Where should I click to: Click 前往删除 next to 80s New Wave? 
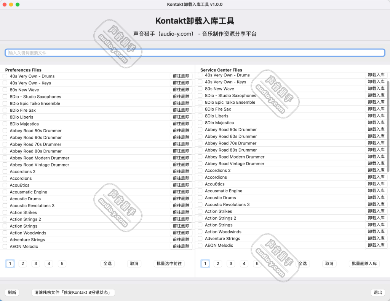pos(182,90)
